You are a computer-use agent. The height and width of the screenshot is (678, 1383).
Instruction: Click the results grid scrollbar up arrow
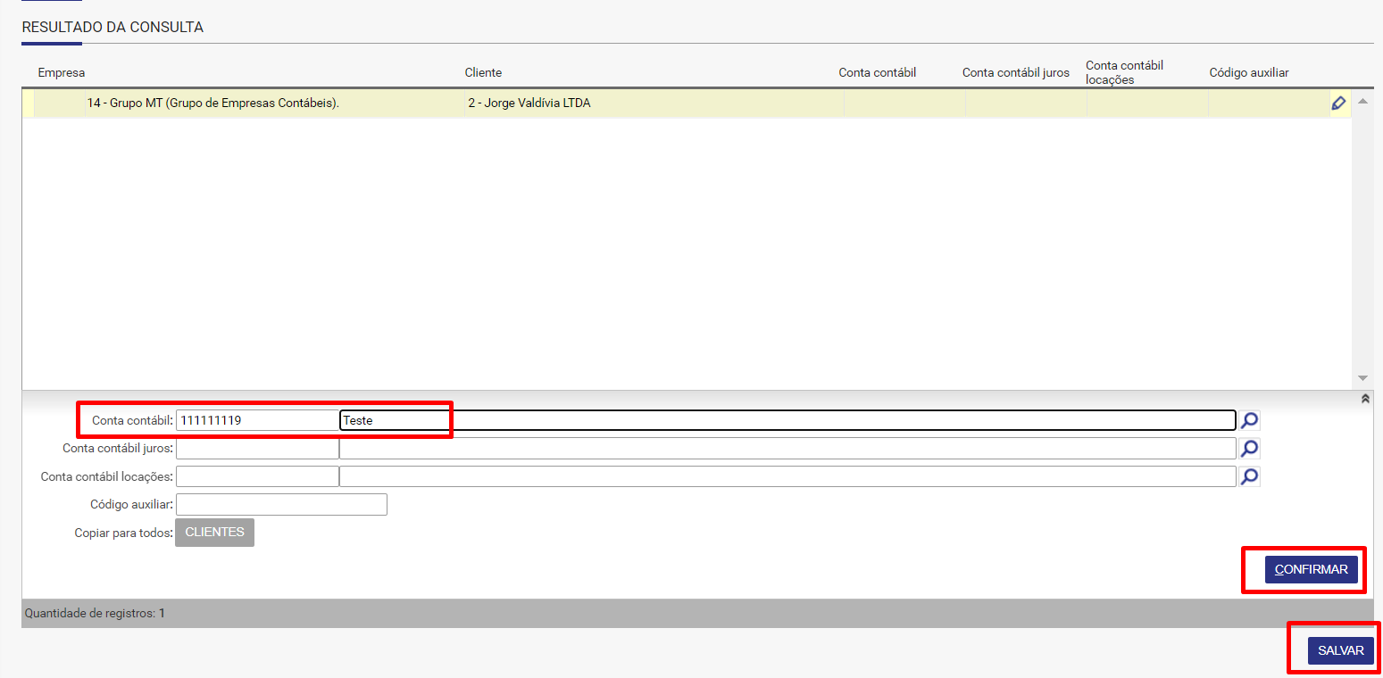[1362, 100]
